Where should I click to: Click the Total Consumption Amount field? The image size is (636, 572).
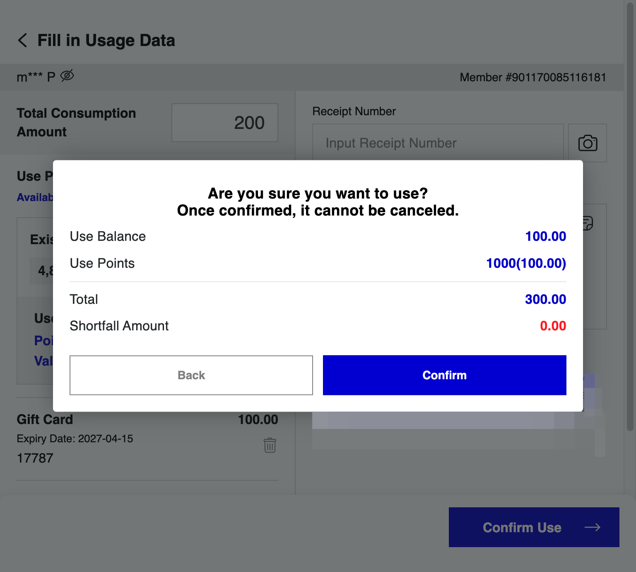point(225,123)
